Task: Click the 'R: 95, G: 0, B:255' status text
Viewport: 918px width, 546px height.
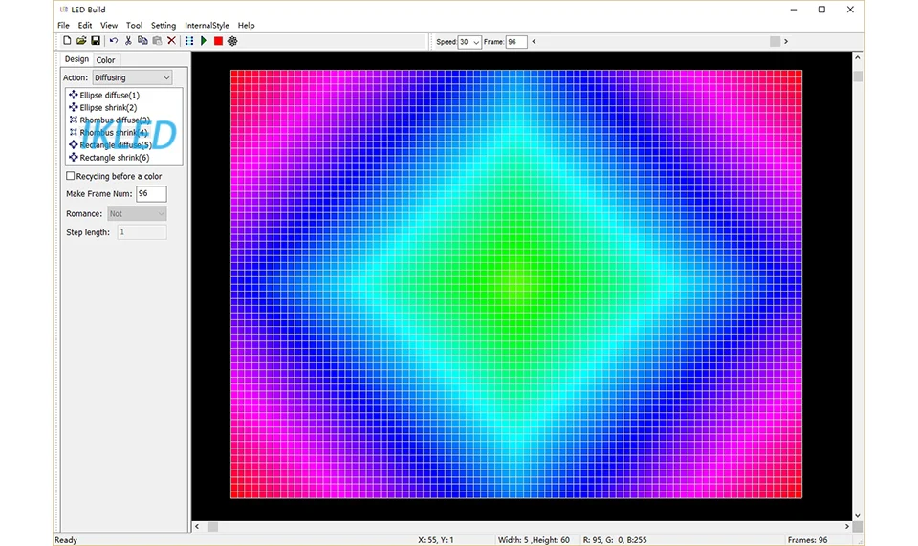Action: (x=615, y=540)
